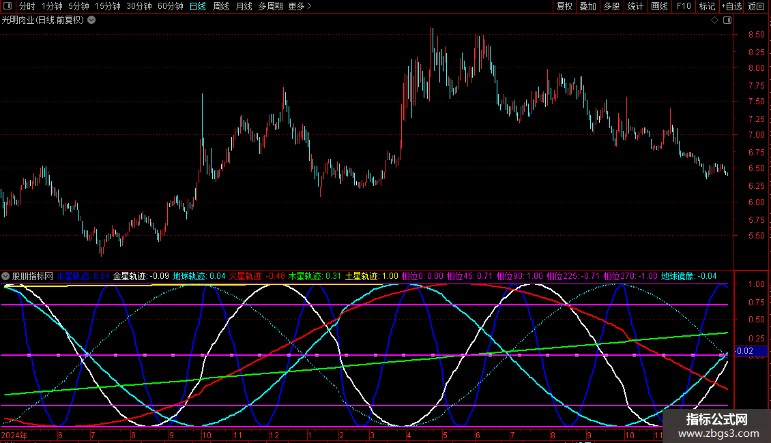Open the indicator dropdown beside 股朋指标网
This screenshot has width=771, height=443.
pos(5,276)
